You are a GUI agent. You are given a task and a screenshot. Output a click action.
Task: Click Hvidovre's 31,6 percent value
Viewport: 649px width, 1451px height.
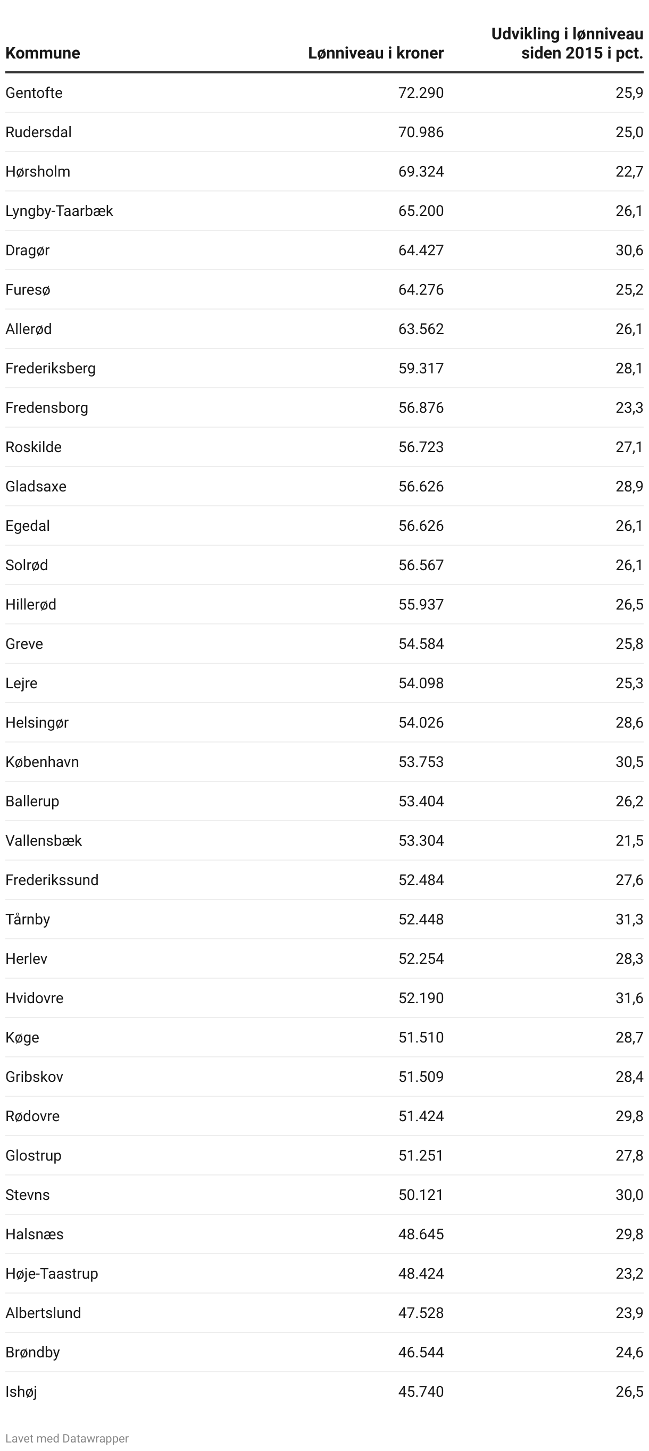point(629,999)
